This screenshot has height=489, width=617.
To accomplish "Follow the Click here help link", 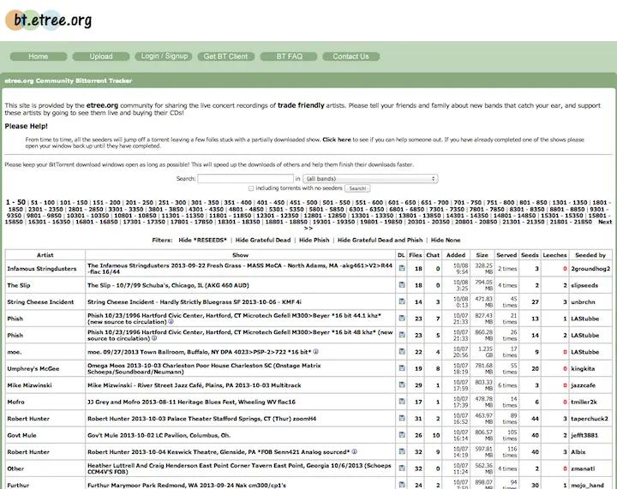I will tap(337, 140).
